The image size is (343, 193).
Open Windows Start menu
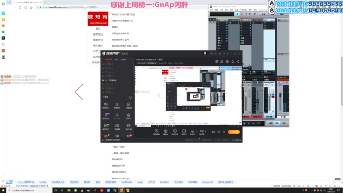point(3,190)
